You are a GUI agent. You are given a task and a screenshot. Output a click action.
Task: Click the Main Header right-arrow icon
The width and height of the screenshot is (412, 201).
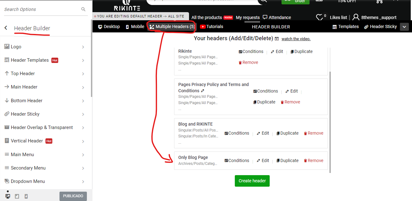click(7, 87)
